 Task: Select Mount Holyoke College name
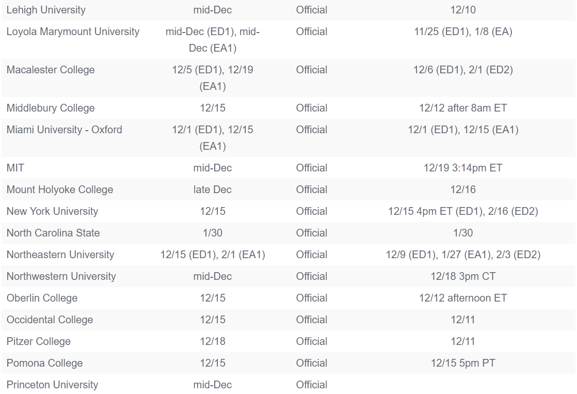pyautogui.click(x=60, y=190)
